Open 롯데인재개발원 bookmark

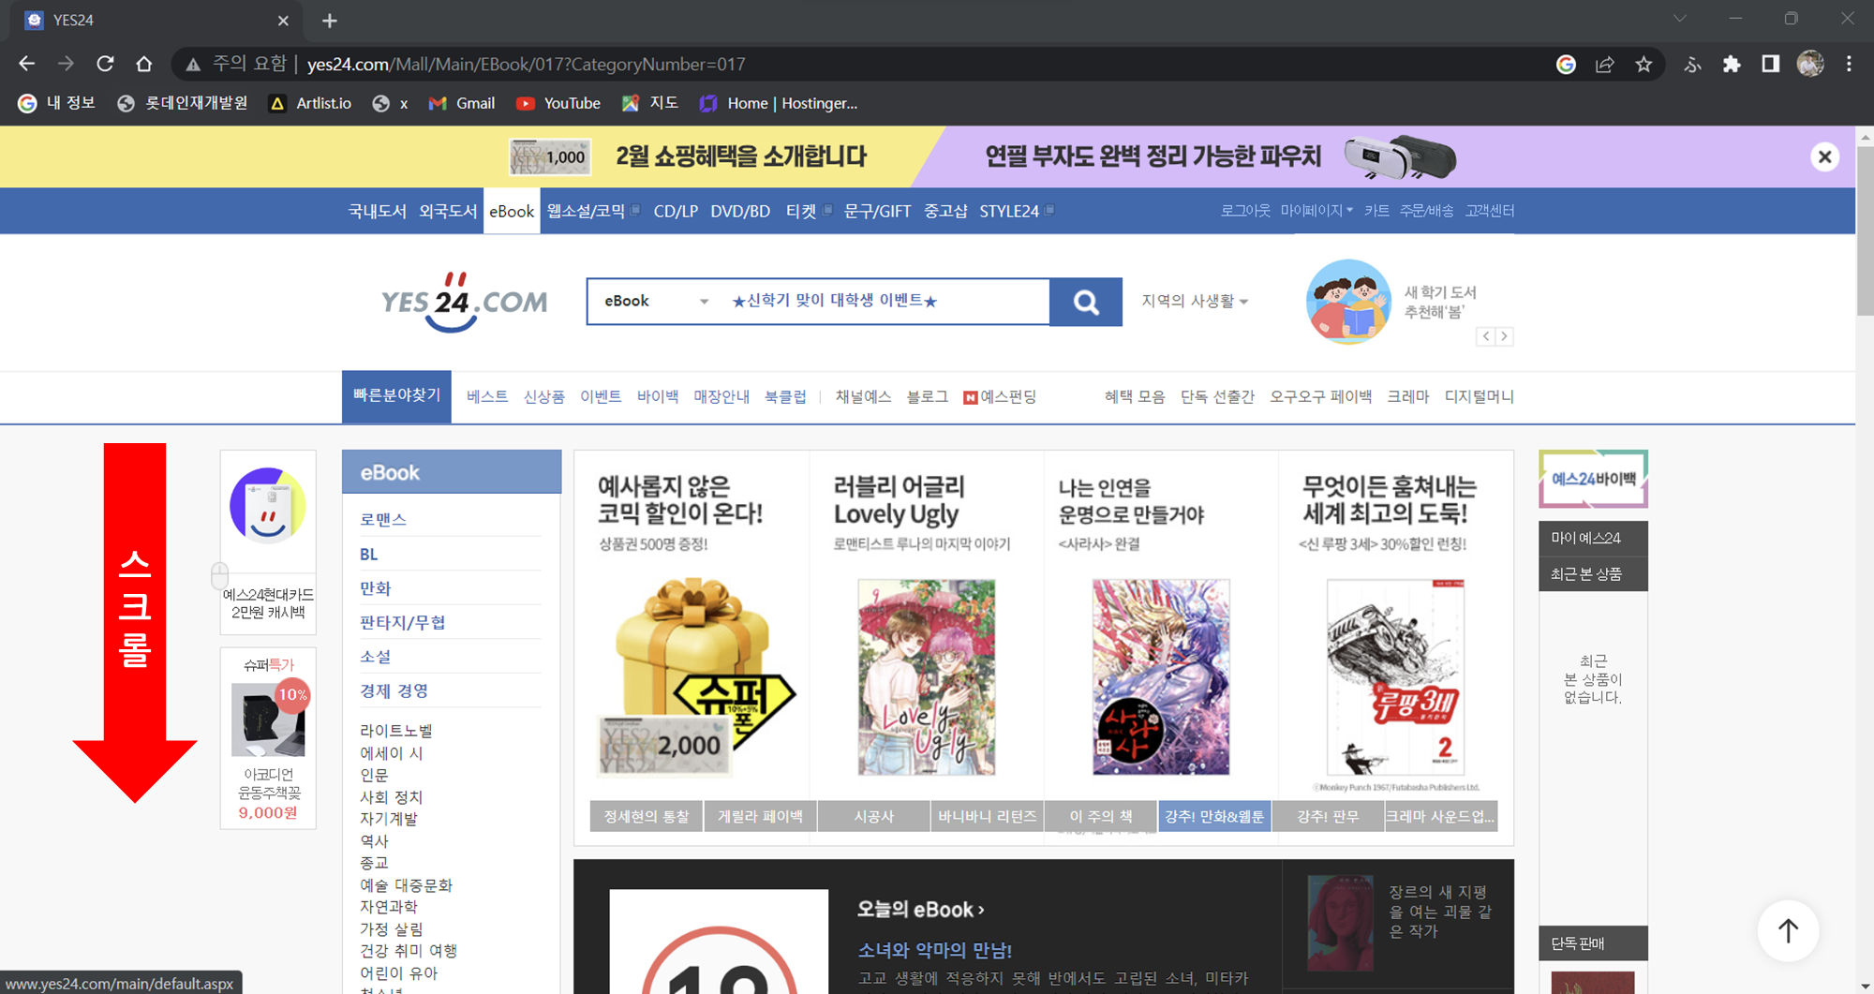pos(183,103)
